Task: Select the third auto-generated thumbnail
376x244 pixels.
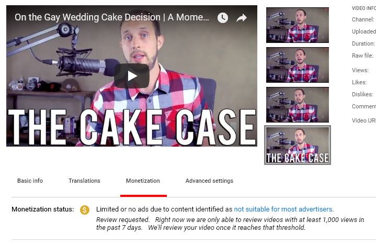Action: (298, 105)
